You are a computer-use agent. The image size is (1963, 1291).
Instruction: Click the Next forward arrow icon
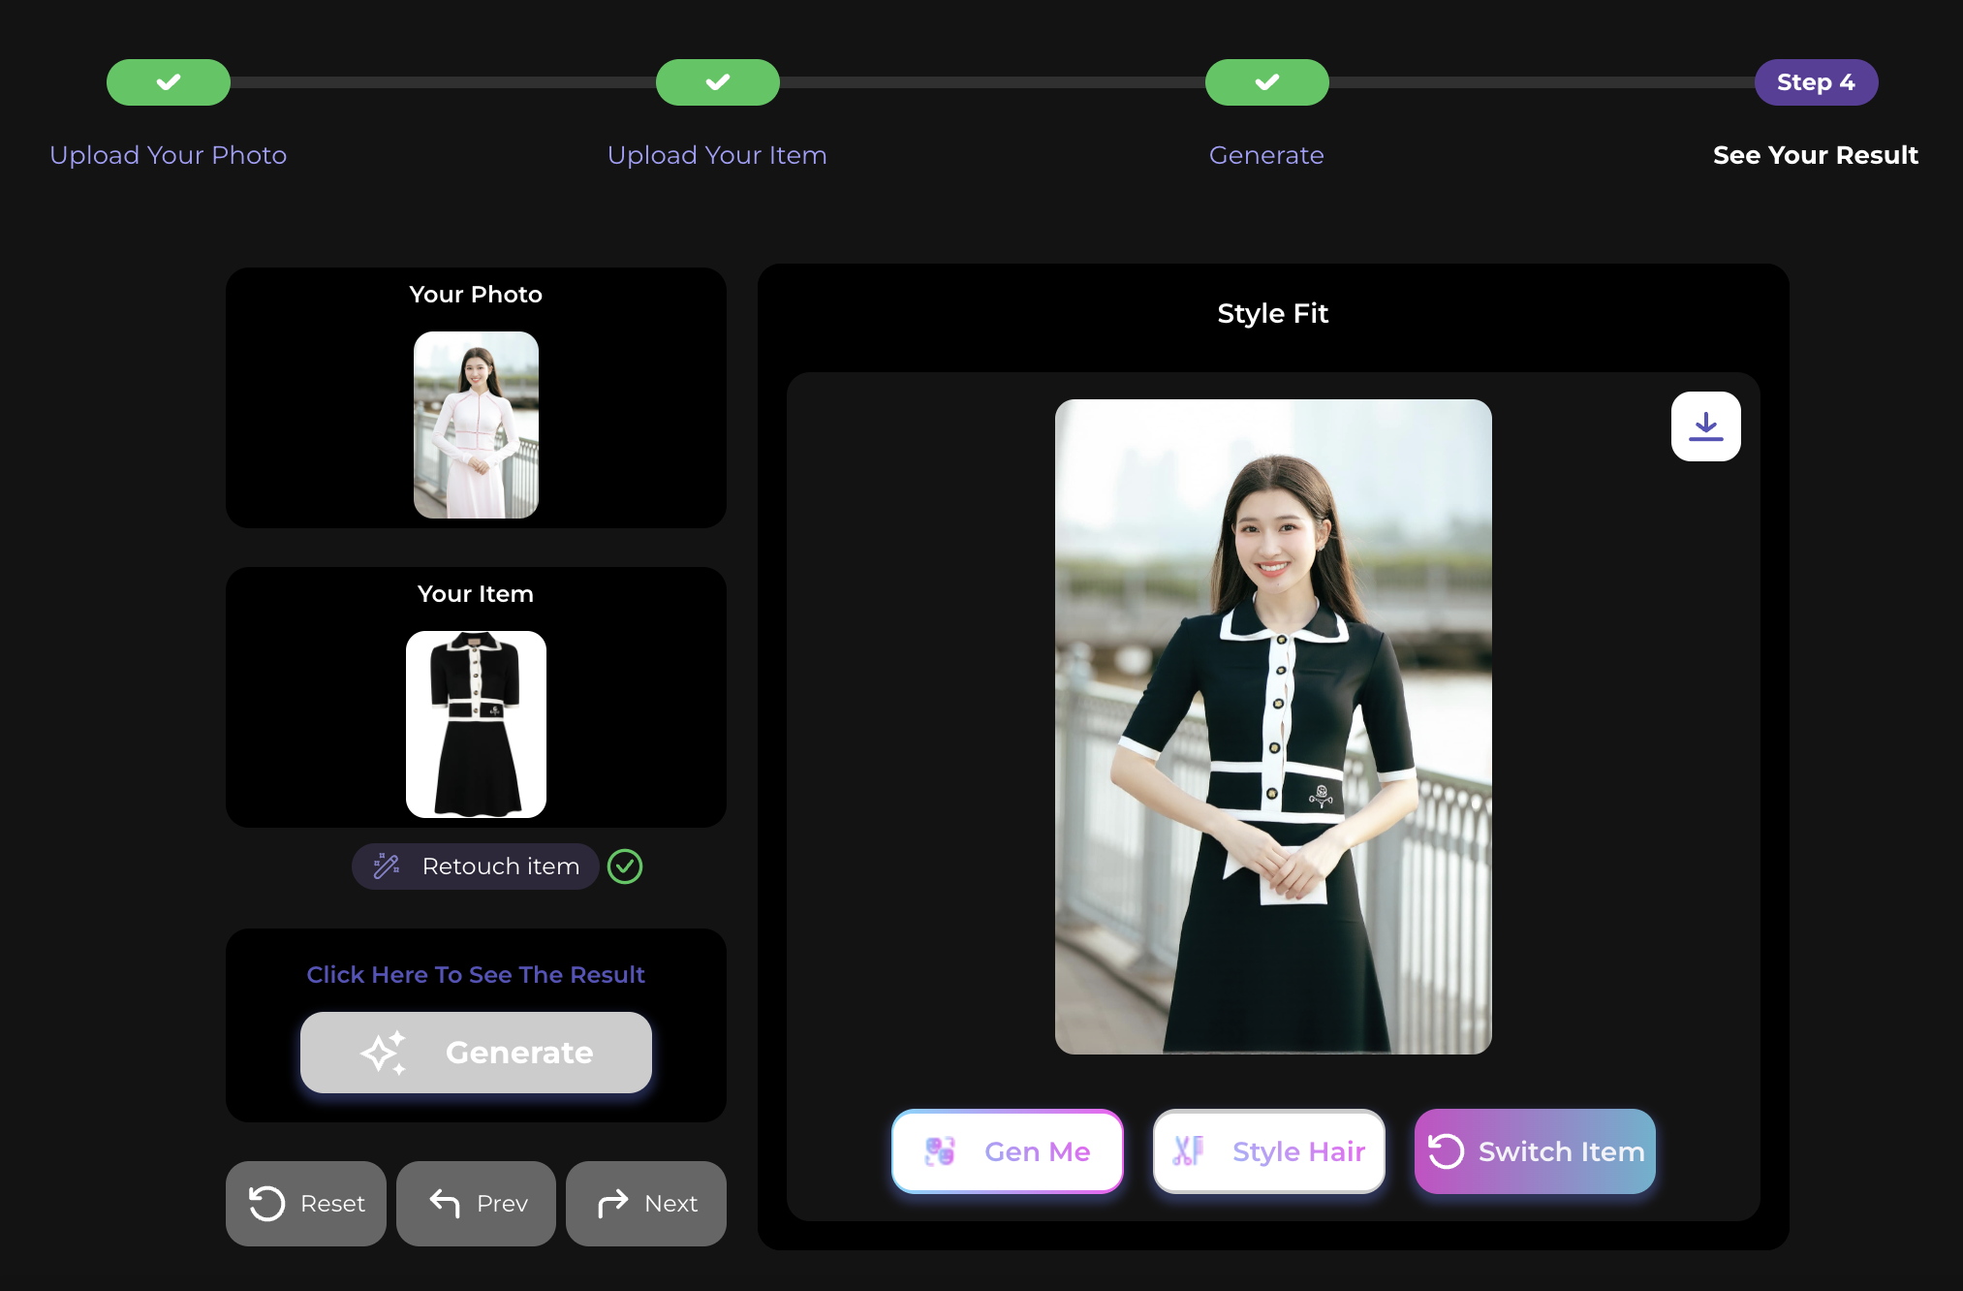[613, 1203]
